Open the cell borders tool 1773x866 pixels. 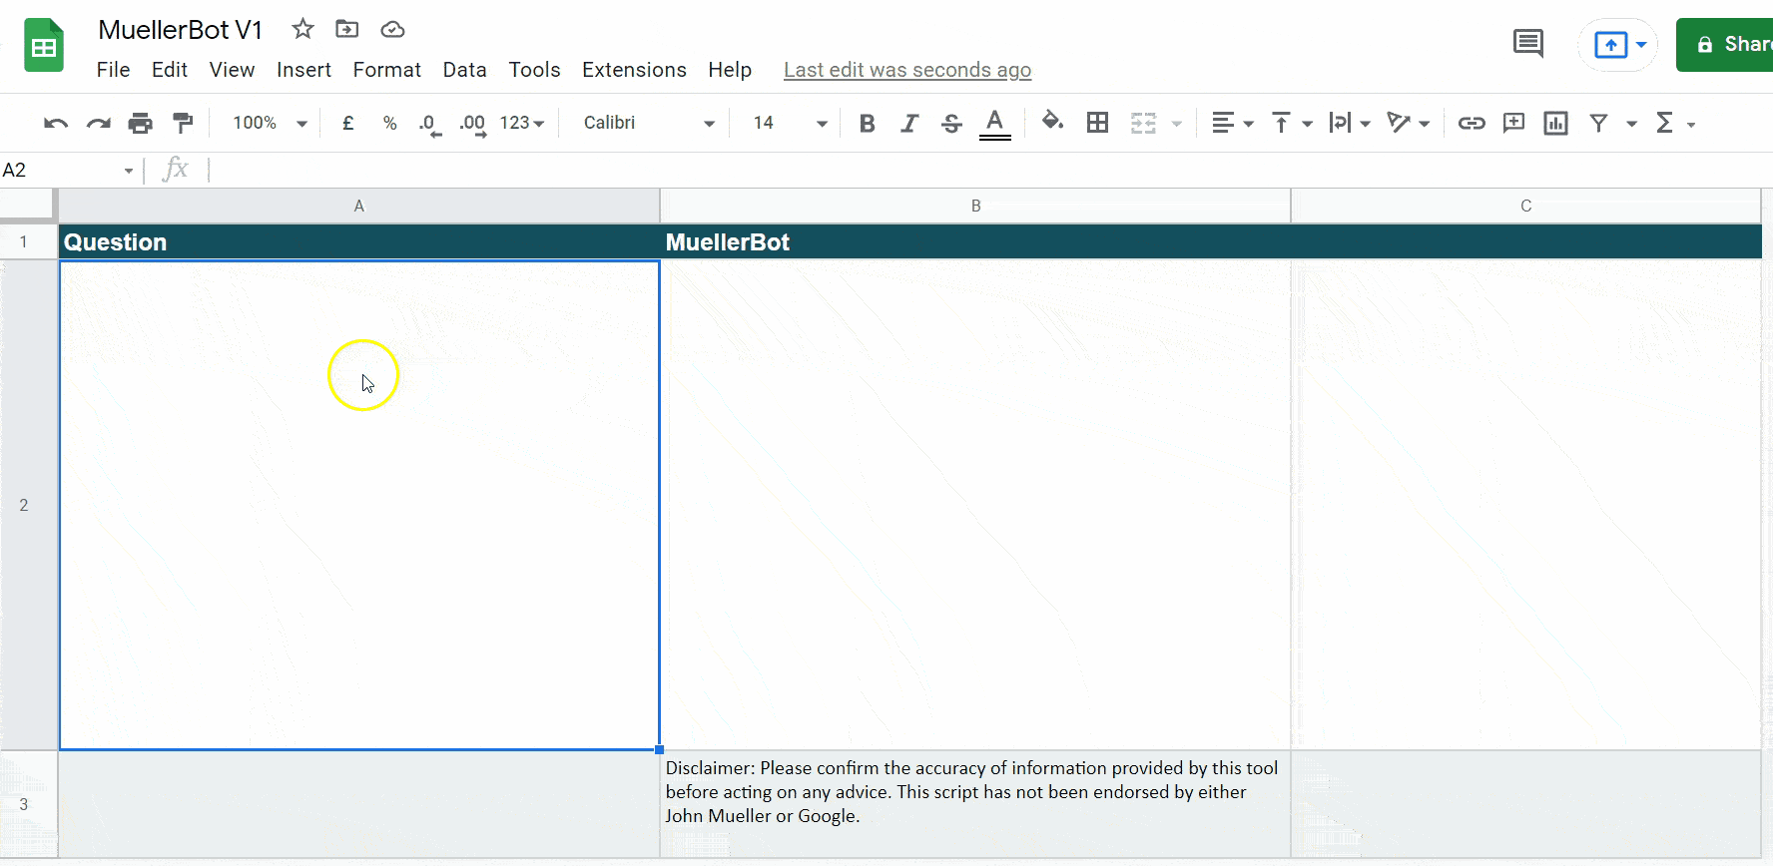tap(1097, 123)
